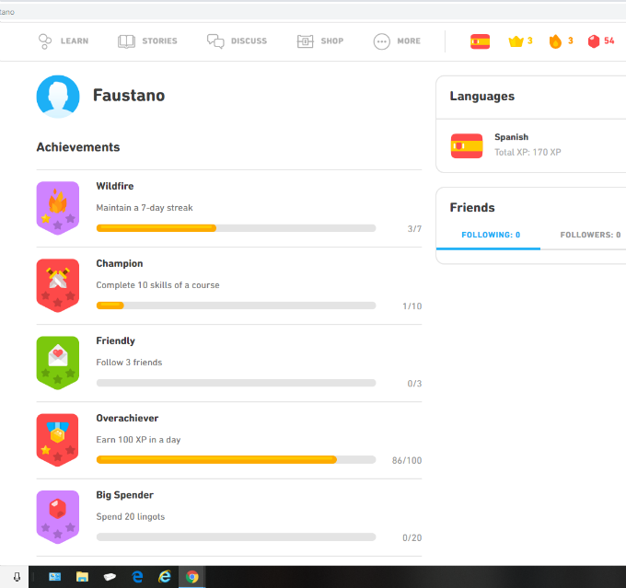Click the Friendly progress bar
Viewport: 626px width, 588px height.
coord(236,383)
